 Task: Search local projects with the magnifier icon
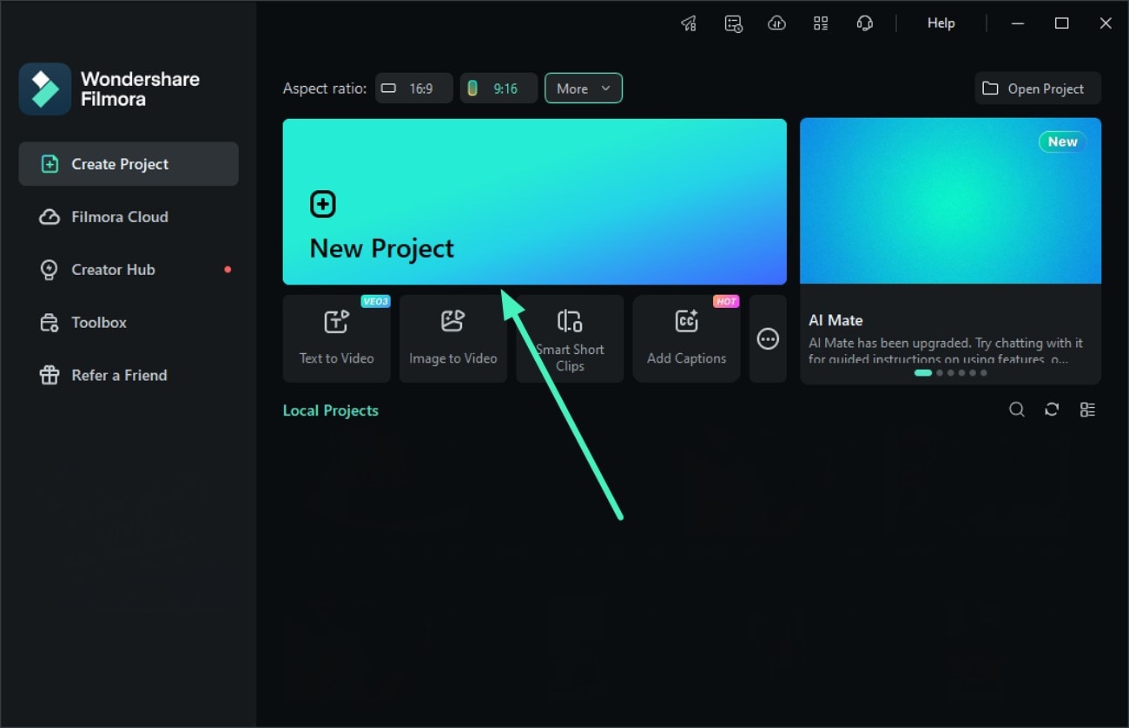point(1017,410)
